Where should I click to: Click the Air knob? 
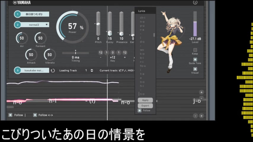(x=22, y=38)
